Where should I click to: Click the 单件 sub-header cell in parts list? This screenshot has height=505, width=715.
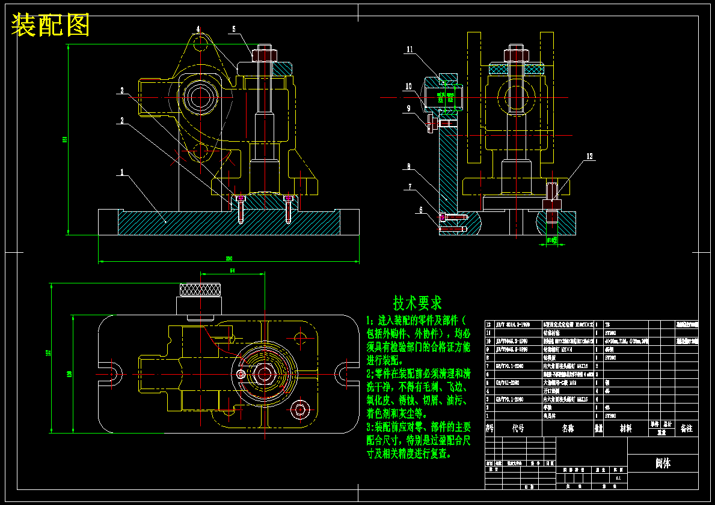pyautogui.click(x=655, y=424)
